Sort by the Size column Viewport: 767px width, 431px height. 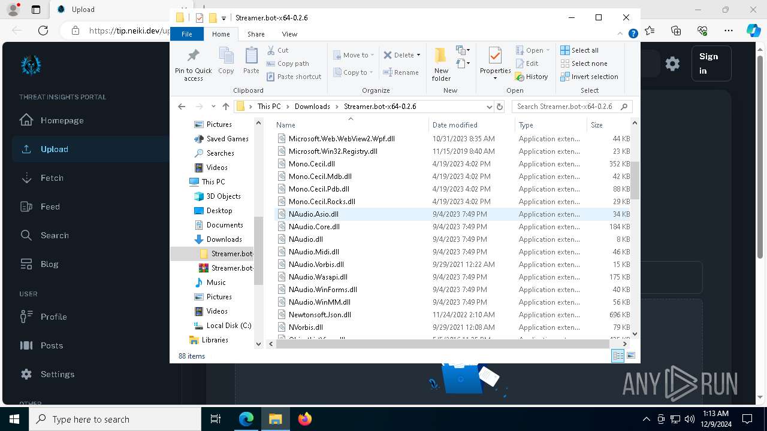point(608,125)
